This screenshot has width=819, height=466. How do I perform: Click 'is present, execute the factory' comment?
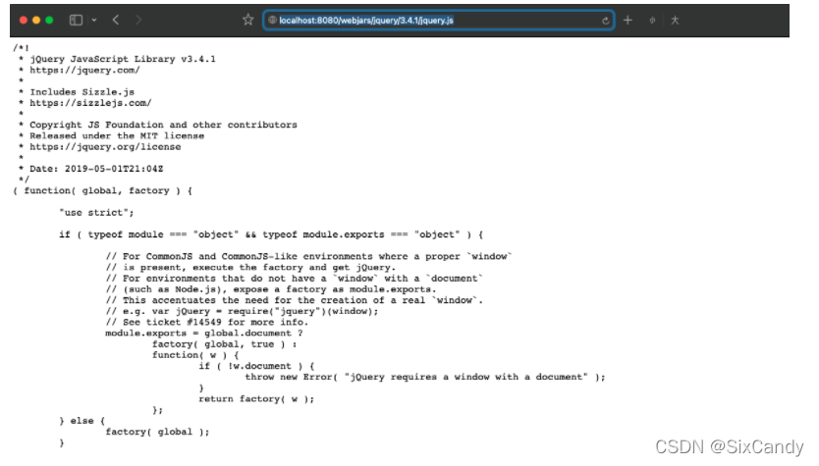coord(250,267)
